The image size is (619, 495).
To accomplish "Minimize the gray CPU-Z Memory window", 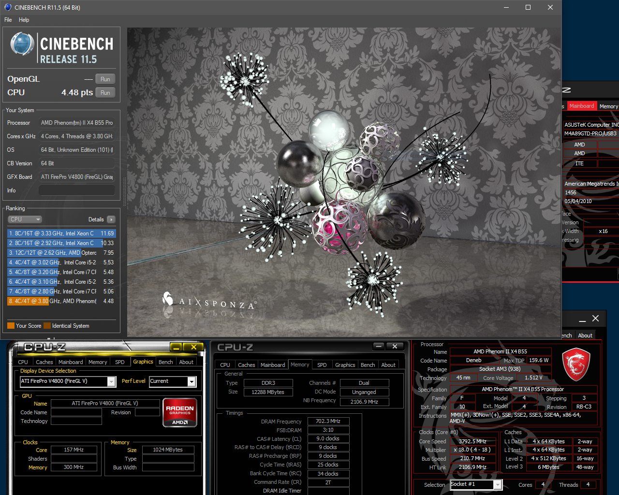I will tap(379, 347).
